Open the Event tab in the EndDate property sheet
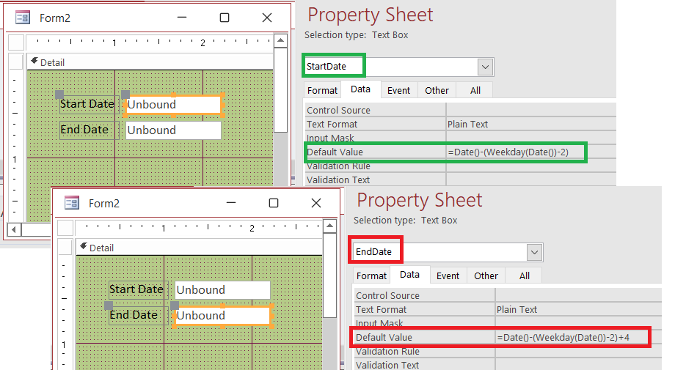The image size is (675, 370). coord(448,275)
